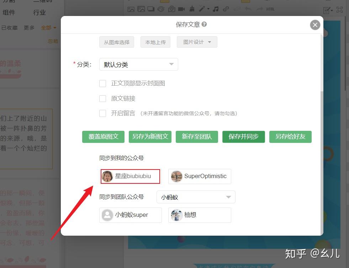Open the notes edit dropdown icon
The width and height of the screenshot is (349, 268).
coord(328,10)
